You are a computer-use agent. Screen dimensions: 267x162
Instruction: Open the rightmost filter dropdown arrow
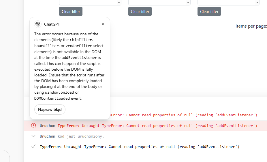coord(257,2)
